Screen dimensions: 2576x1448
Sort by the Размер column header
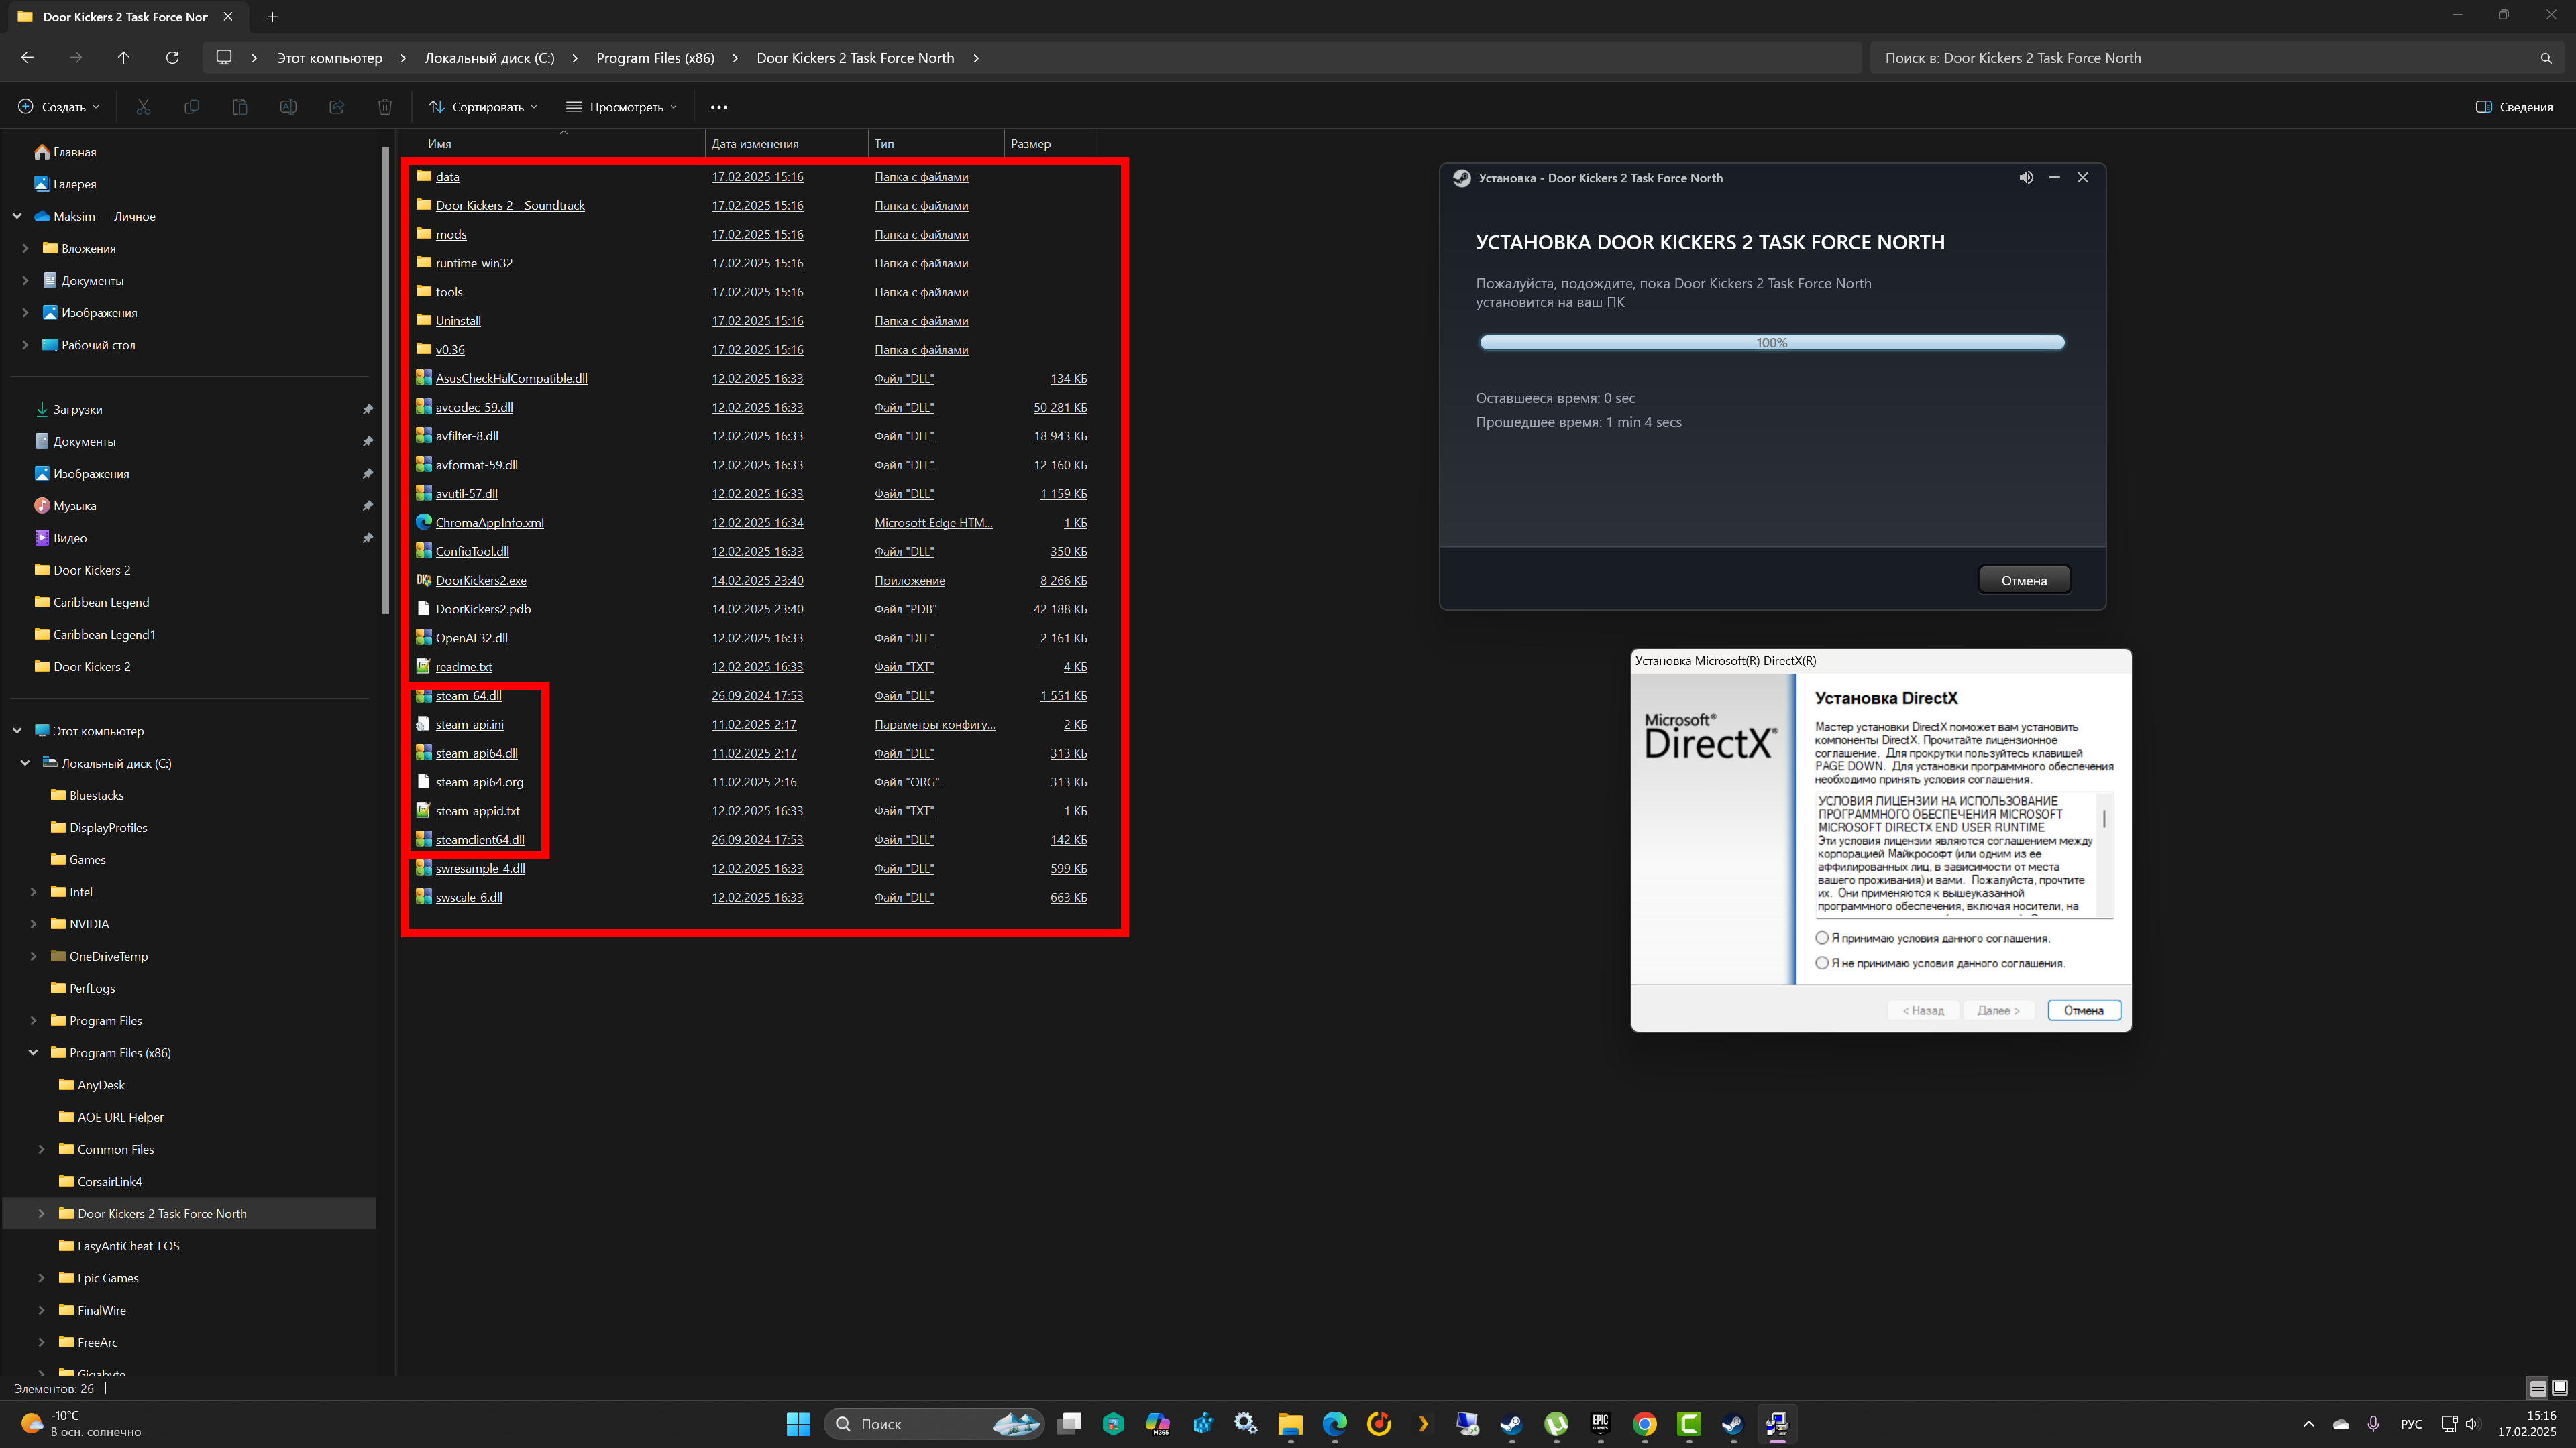click(x=1049, y=144)
